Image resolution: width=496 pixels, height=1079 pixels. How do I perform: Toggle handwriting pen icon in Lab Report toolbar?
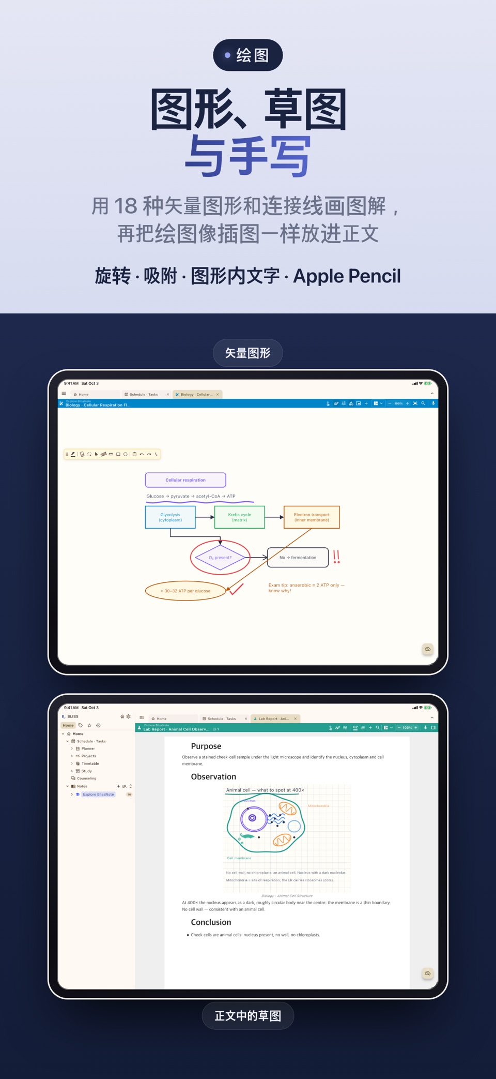337,728
